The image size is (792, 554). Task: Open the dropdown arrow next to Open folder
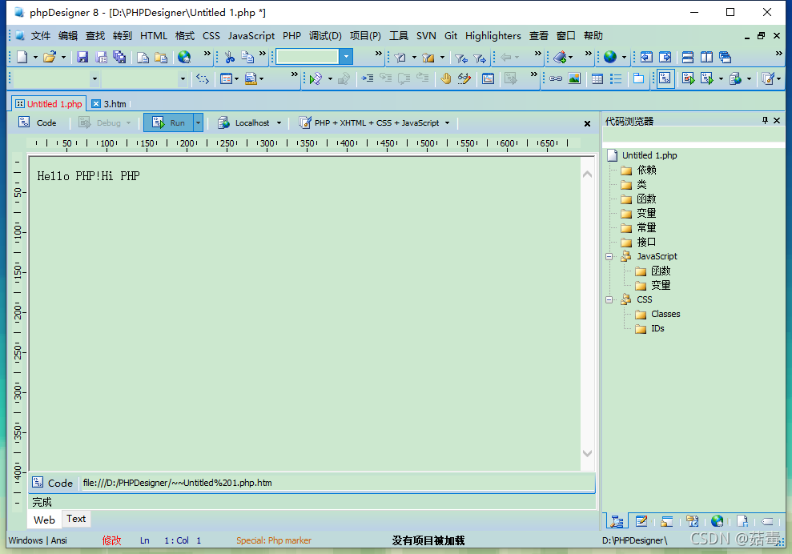point(63,58)
